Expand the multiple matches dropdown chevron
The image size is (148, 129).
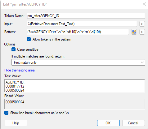(x=142, y=62)
